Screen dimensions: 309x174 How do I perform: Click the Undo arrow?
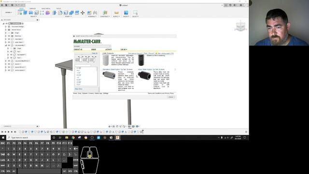16,5
